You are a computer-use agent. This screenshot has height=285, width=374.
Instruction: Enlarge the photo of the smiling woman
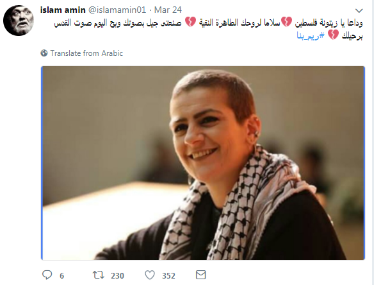[x=203, y=163]
